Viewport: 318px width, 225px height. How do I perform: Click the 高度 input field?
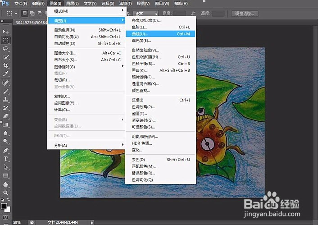[218, 14]
